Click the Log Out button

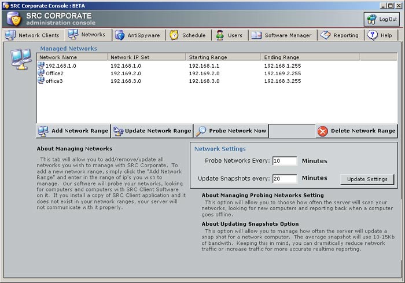coord(382,19)
